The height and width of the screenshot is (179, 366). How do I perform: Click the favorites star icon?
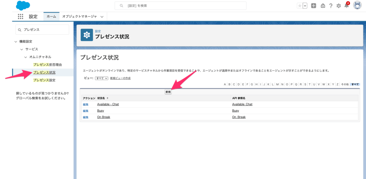(300, 6)
